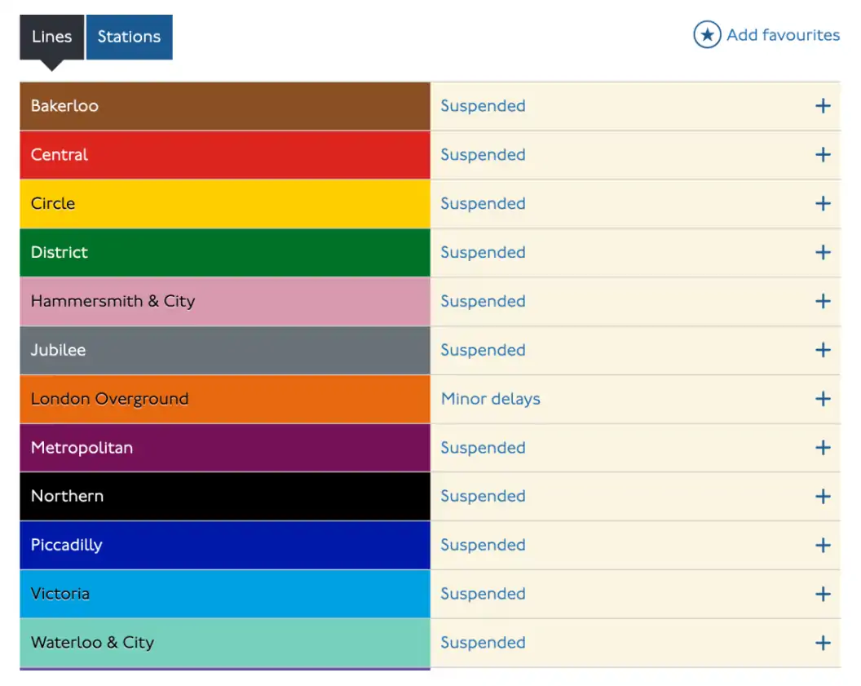Click Suspended status for Metropolitan

tap(483, 448)
